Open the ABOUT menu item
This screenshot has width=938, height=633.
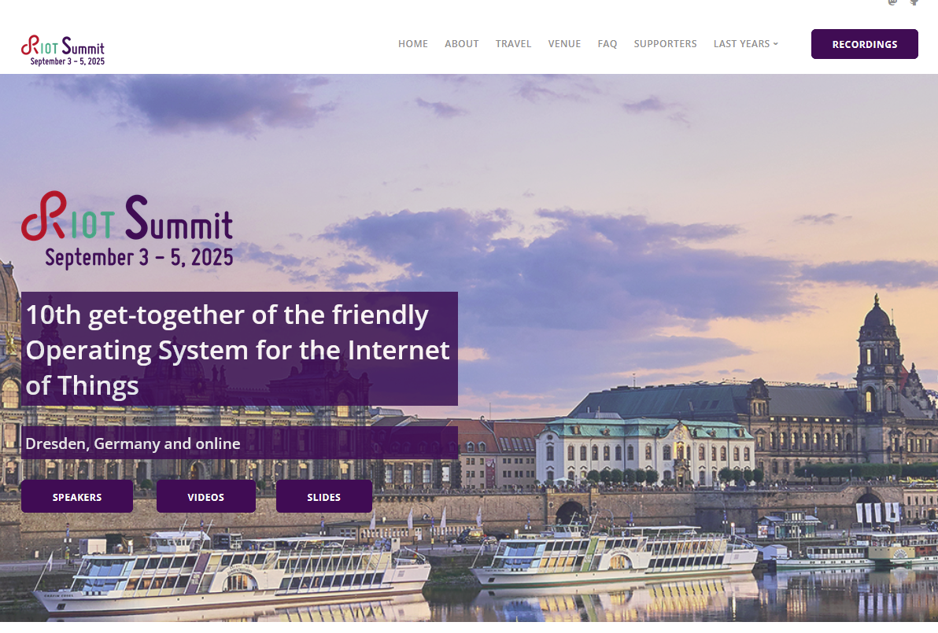coord(461,43)
